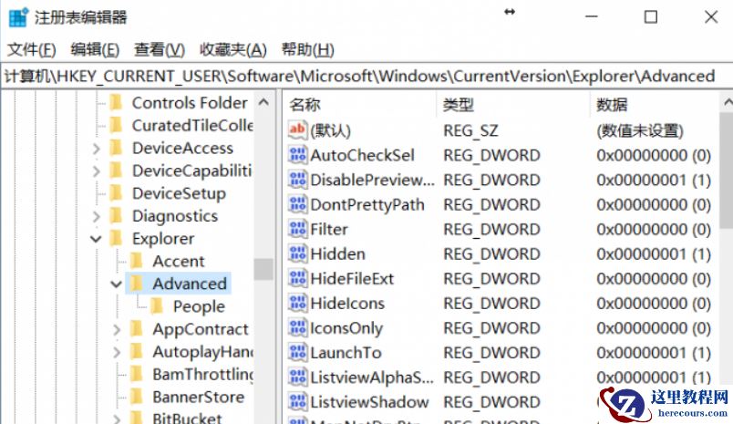Select the AutoplayHan folder icon
The image size is (733, 424).
(x=136, y=351)
